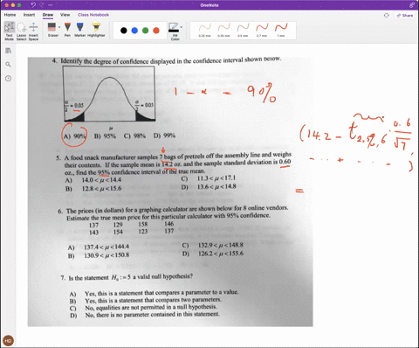Click the handwritten 90% annotation
This screenshot has height=348, width=419.
pos(261,94)
